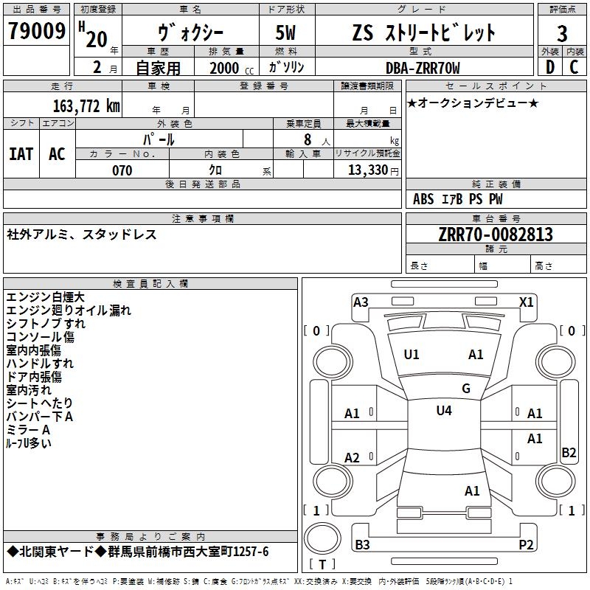Select the 事務局よりご案内 header

click(150, 537)
